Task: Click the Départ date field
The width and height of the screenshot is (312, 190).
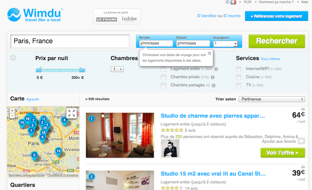Action: (x=193, y=43)
